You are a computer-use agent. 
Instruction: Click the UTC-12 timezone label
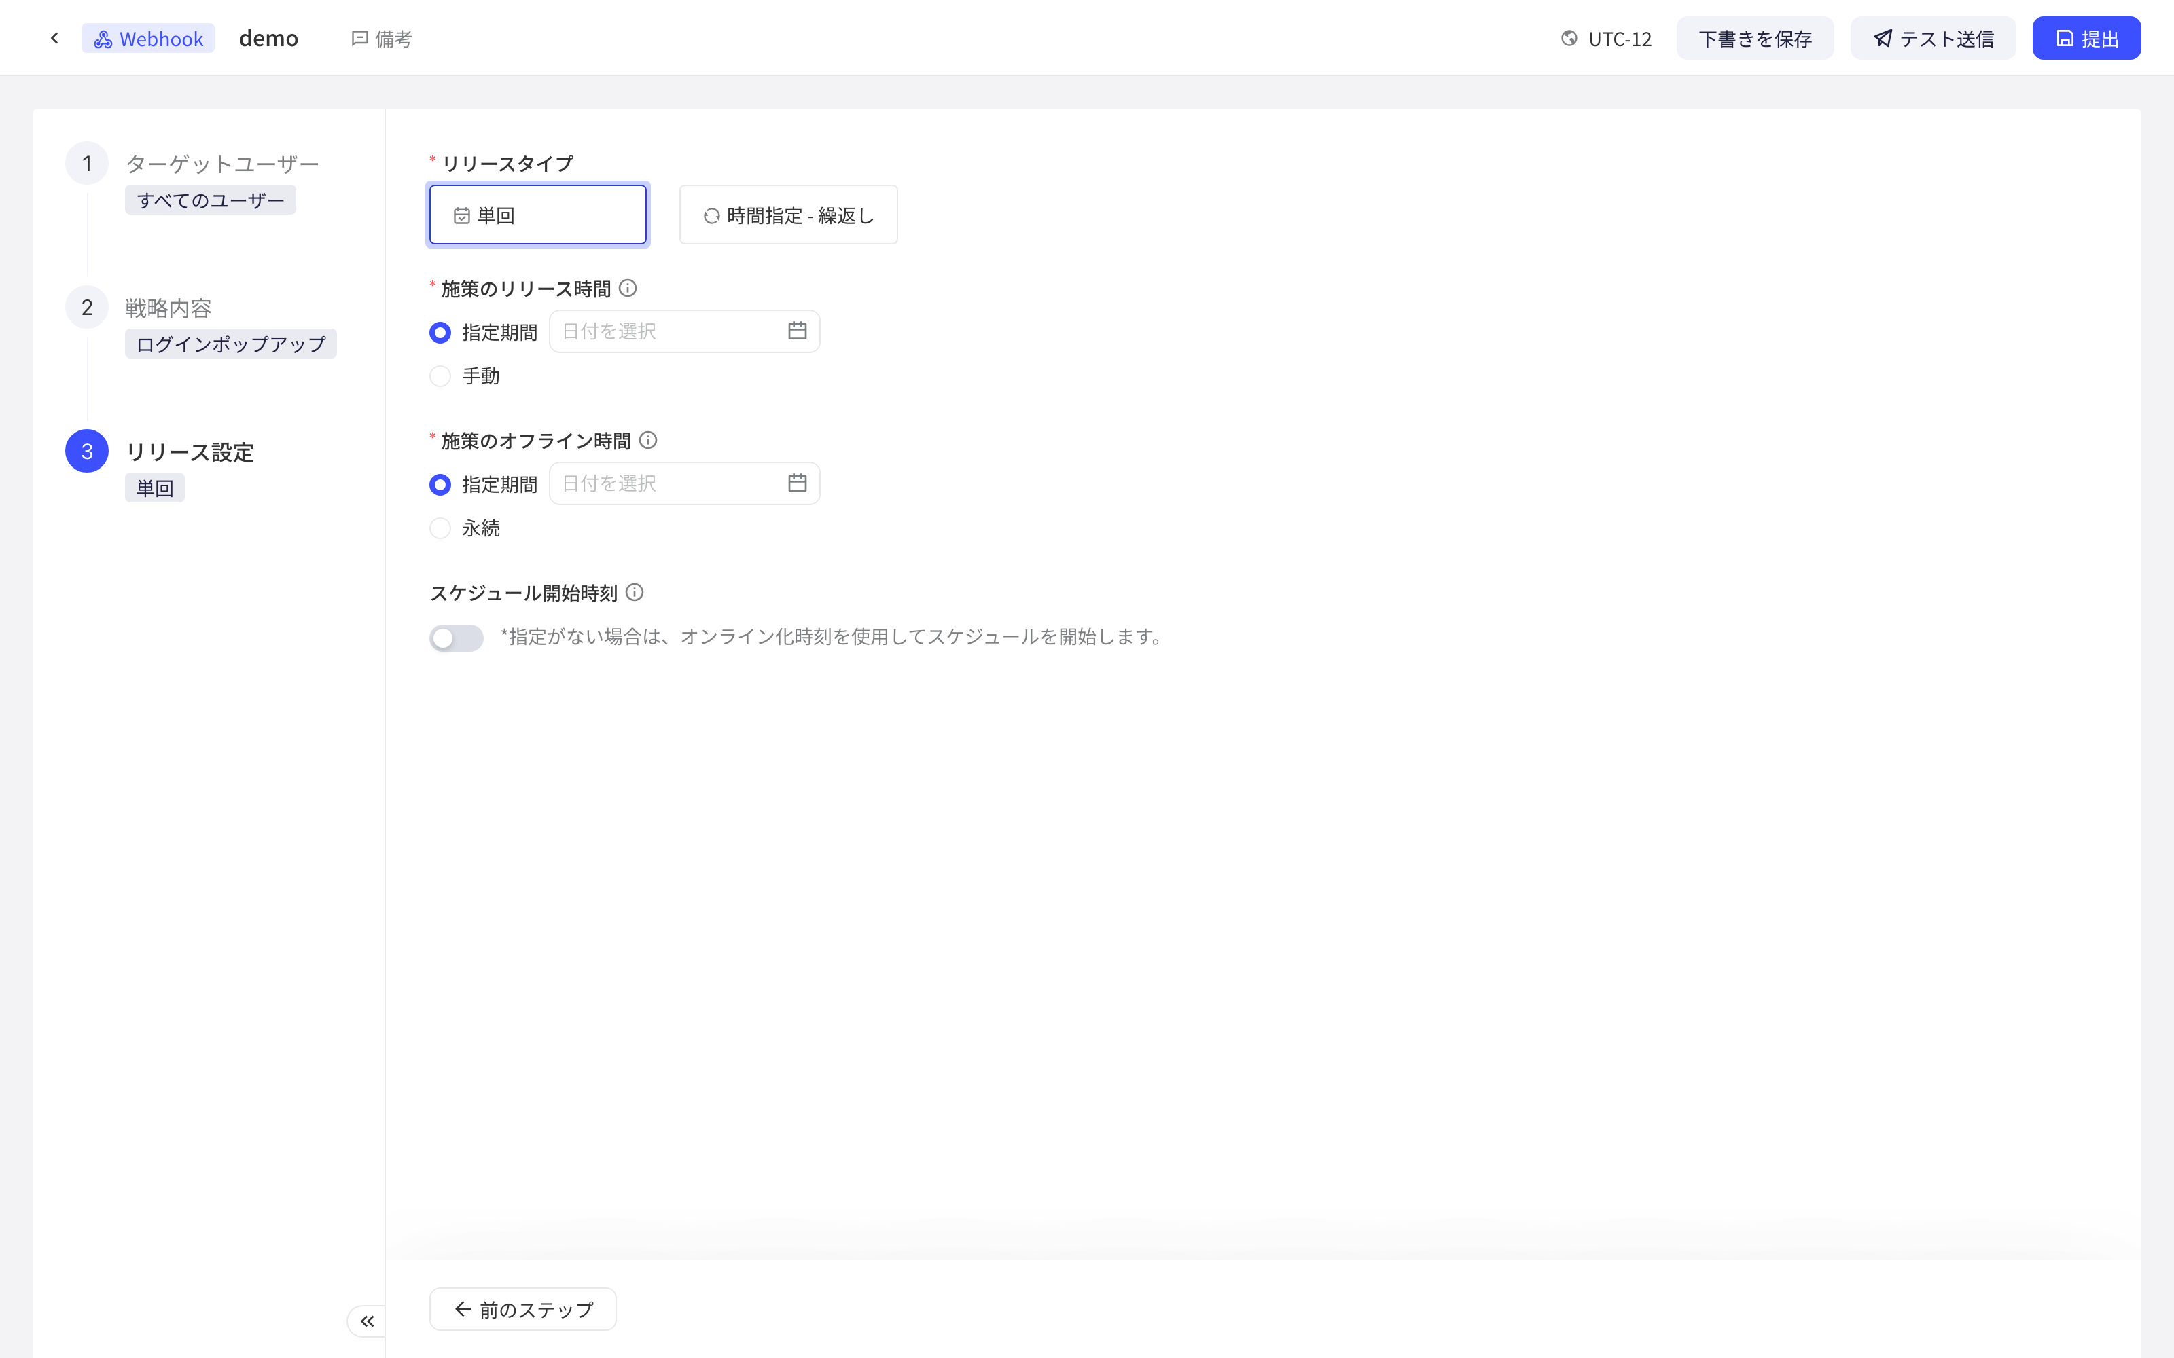[1620, 39]
